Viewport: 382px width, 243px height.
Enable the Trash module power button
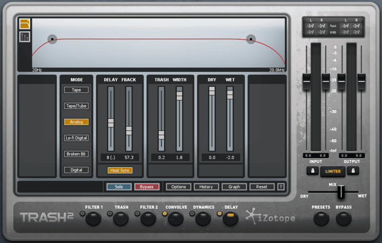click(110, 214)
